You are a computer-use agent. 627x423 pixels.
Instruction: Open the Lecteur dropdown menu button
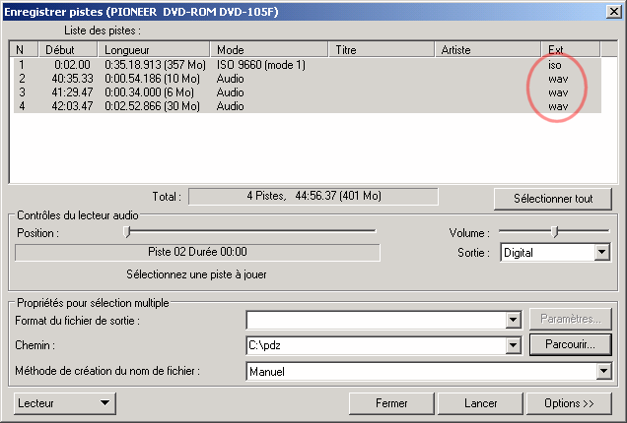65,402
